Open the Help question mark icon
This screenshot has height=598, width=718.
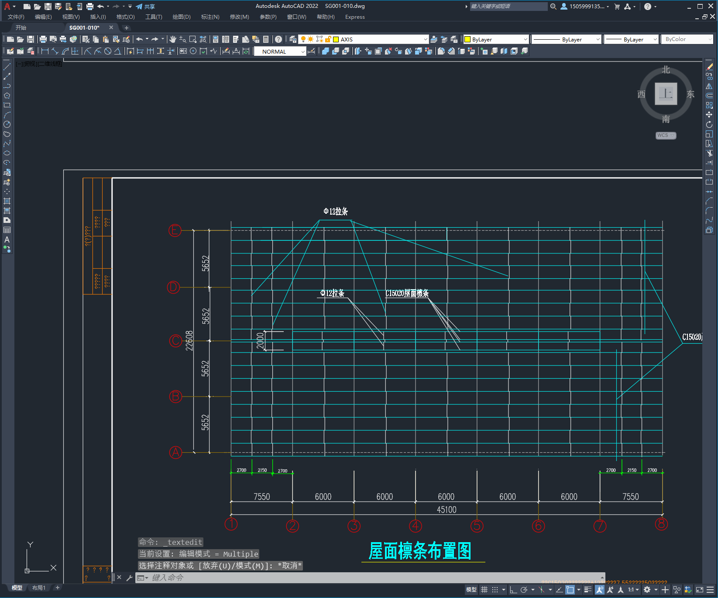(x=278, y=39)
